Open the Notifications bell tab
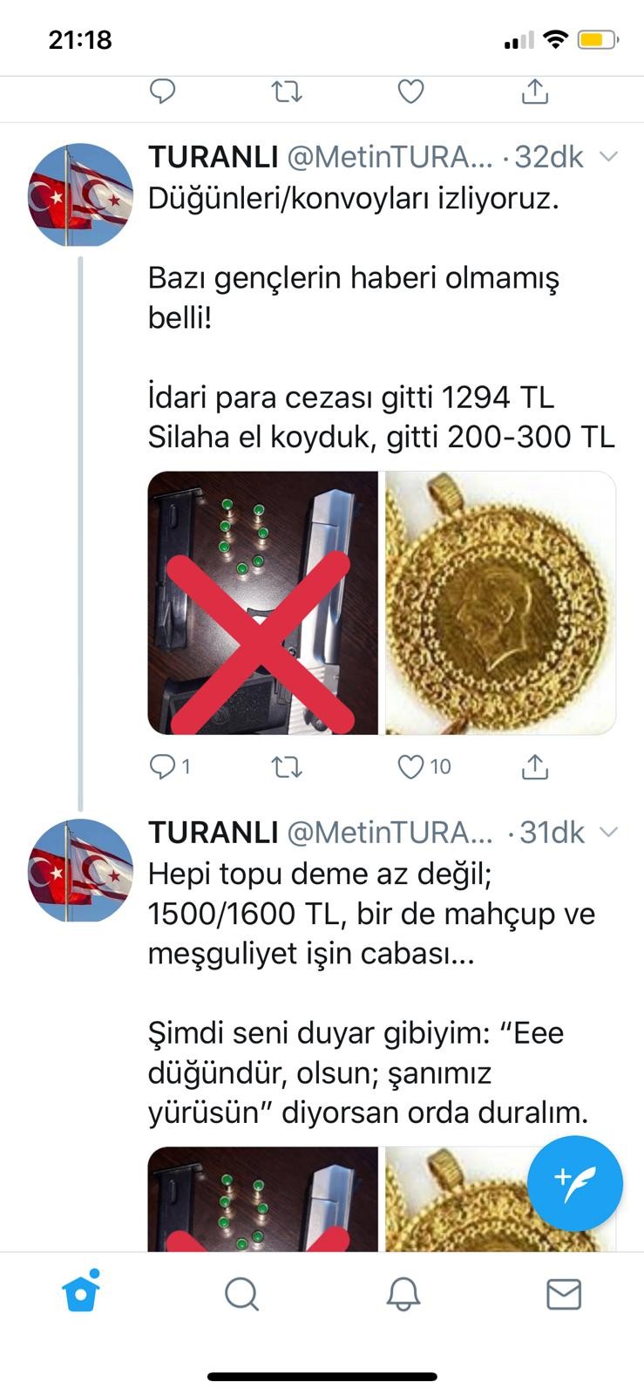The image size is (644, 1395). 403,1295
